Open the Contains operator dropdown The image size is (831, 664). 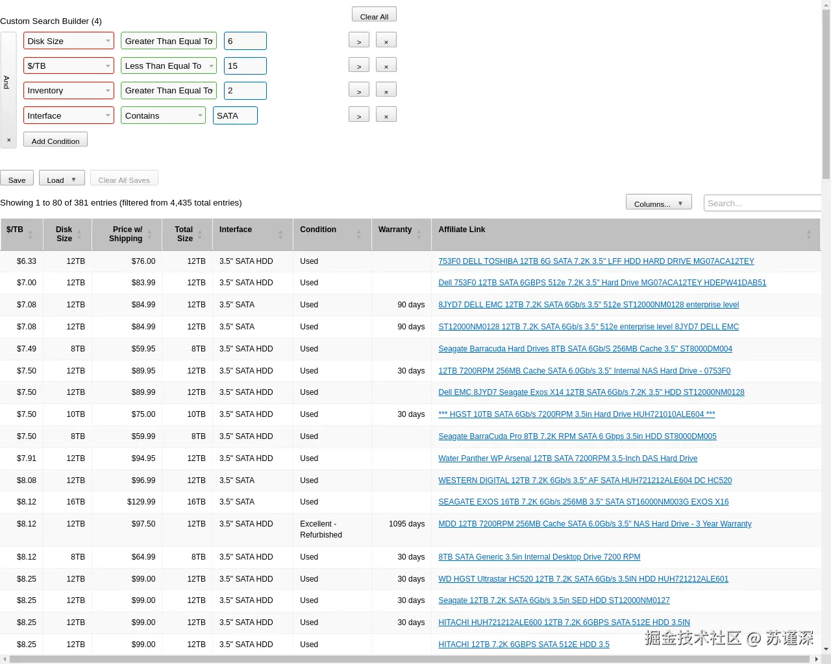click(163, 115)
